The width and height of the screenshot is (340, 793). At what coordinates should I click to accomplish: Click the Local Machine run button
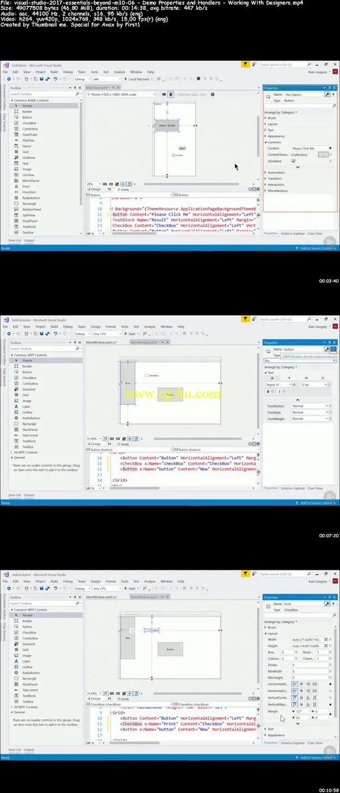pos(136,79)
